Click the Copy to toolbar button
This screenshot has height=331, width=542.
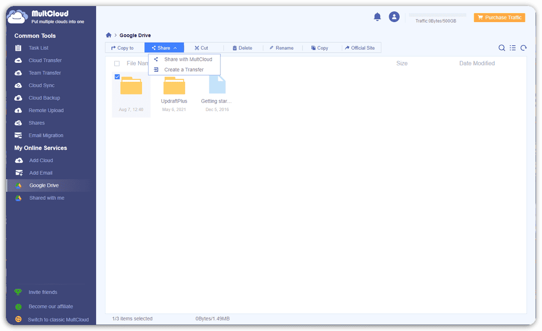click(x=122, y=48)
